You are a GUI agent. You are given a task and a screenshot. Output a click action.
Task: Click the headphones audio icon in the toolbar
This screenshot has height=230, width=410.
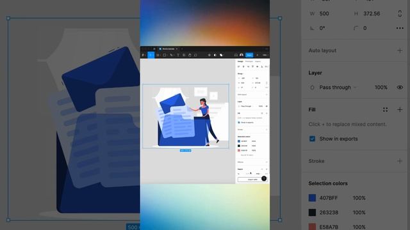pyautogui.click(x=236, y=55)
